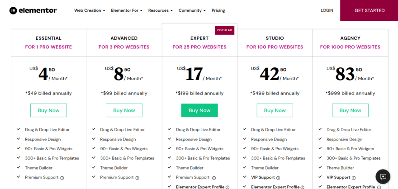
Task: Click the LOGIN link
Action: (x=327, y=10)
